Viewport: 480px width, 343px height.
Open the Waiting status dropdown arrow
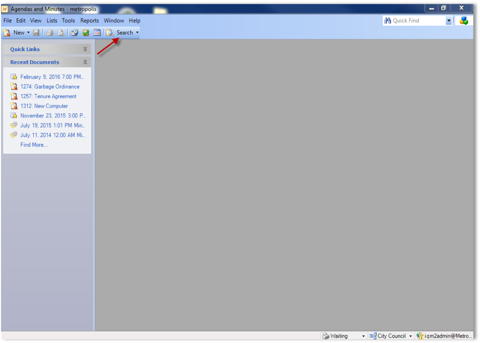363,336
